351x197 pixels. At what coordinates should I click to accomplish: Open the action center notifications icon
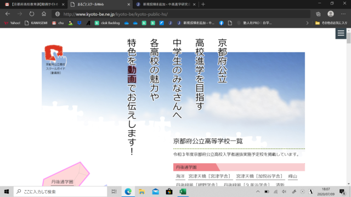coord(342,192)
